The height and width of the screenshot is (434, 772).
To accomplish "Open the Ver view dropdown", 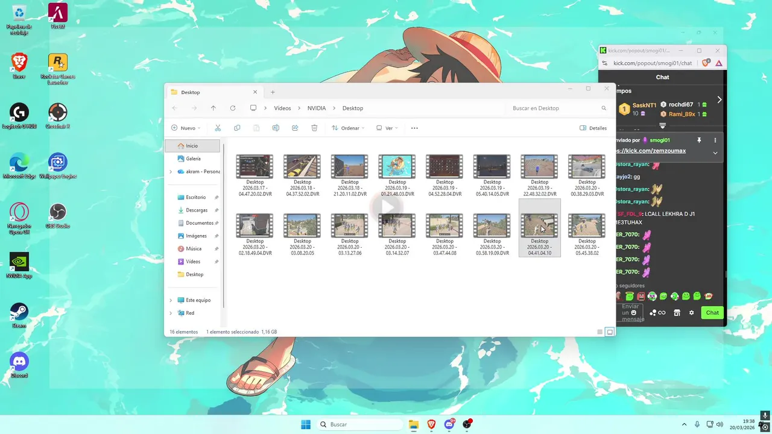I will [387, 128].
